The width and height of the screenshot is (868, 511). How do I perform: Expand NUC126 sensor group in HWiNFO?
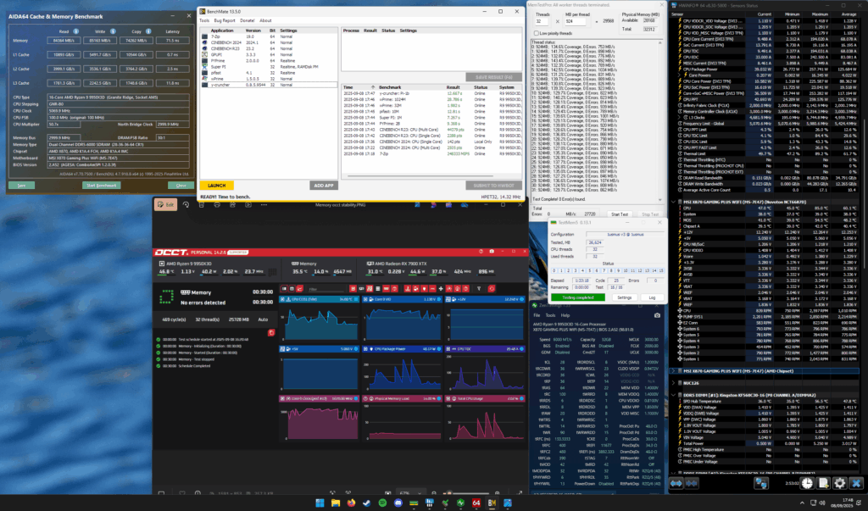coord(674,383)
